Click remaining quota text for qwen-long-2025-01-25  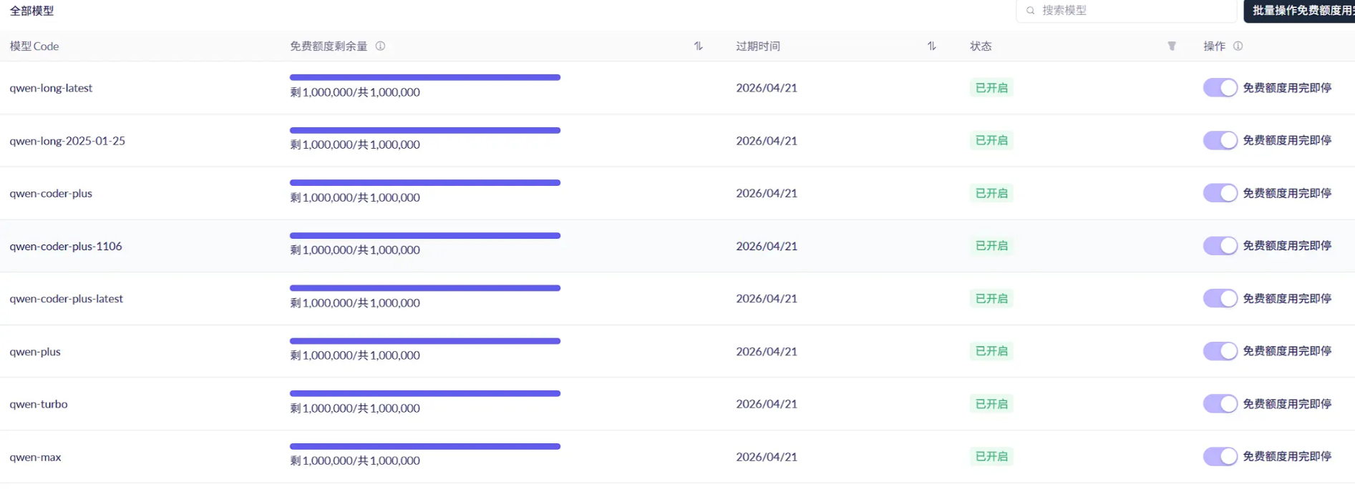355,144
